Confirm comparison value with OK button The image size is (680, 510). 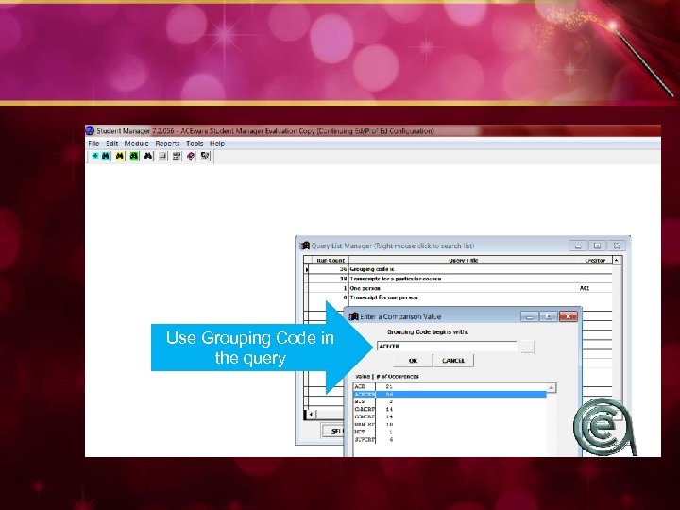(413, 361)
